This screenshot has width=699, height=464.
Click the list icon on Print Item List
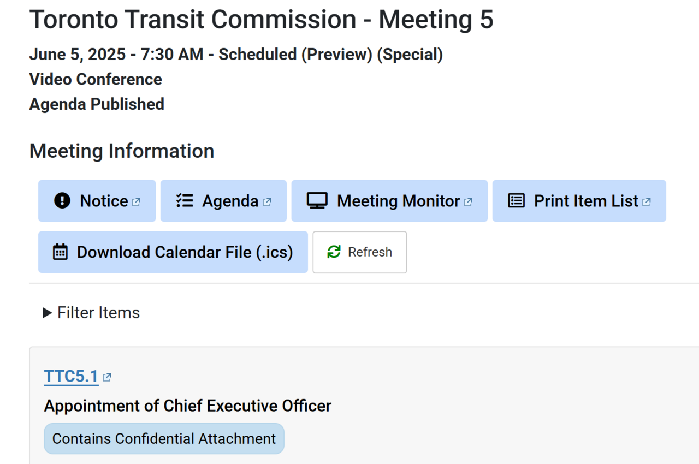(x=516, y=201)
